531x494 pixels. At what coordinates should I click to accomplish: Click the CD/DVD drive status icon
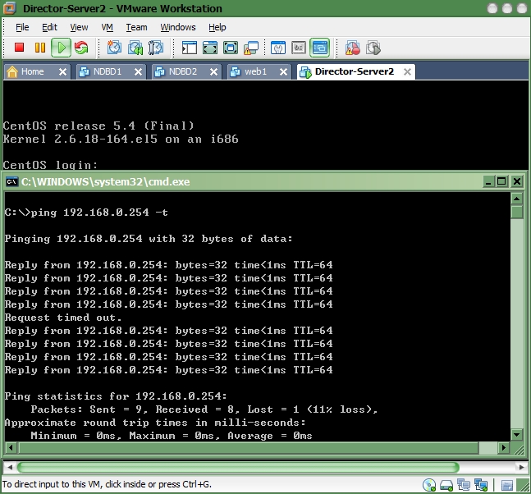pyautogui.click(x=429, y=485)
